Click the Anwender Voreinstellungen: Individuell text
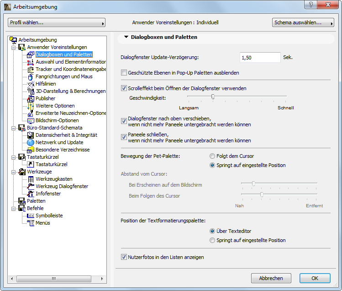Viewport: 342px width, 291px height. tap(175, 22)
